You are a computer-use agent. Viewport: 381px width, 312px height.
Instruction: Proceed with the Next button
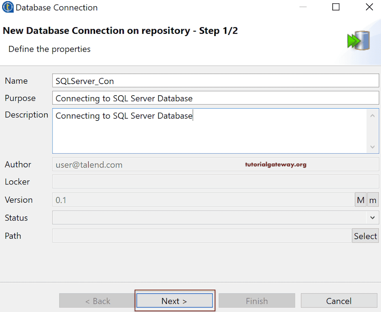(174, 300)
